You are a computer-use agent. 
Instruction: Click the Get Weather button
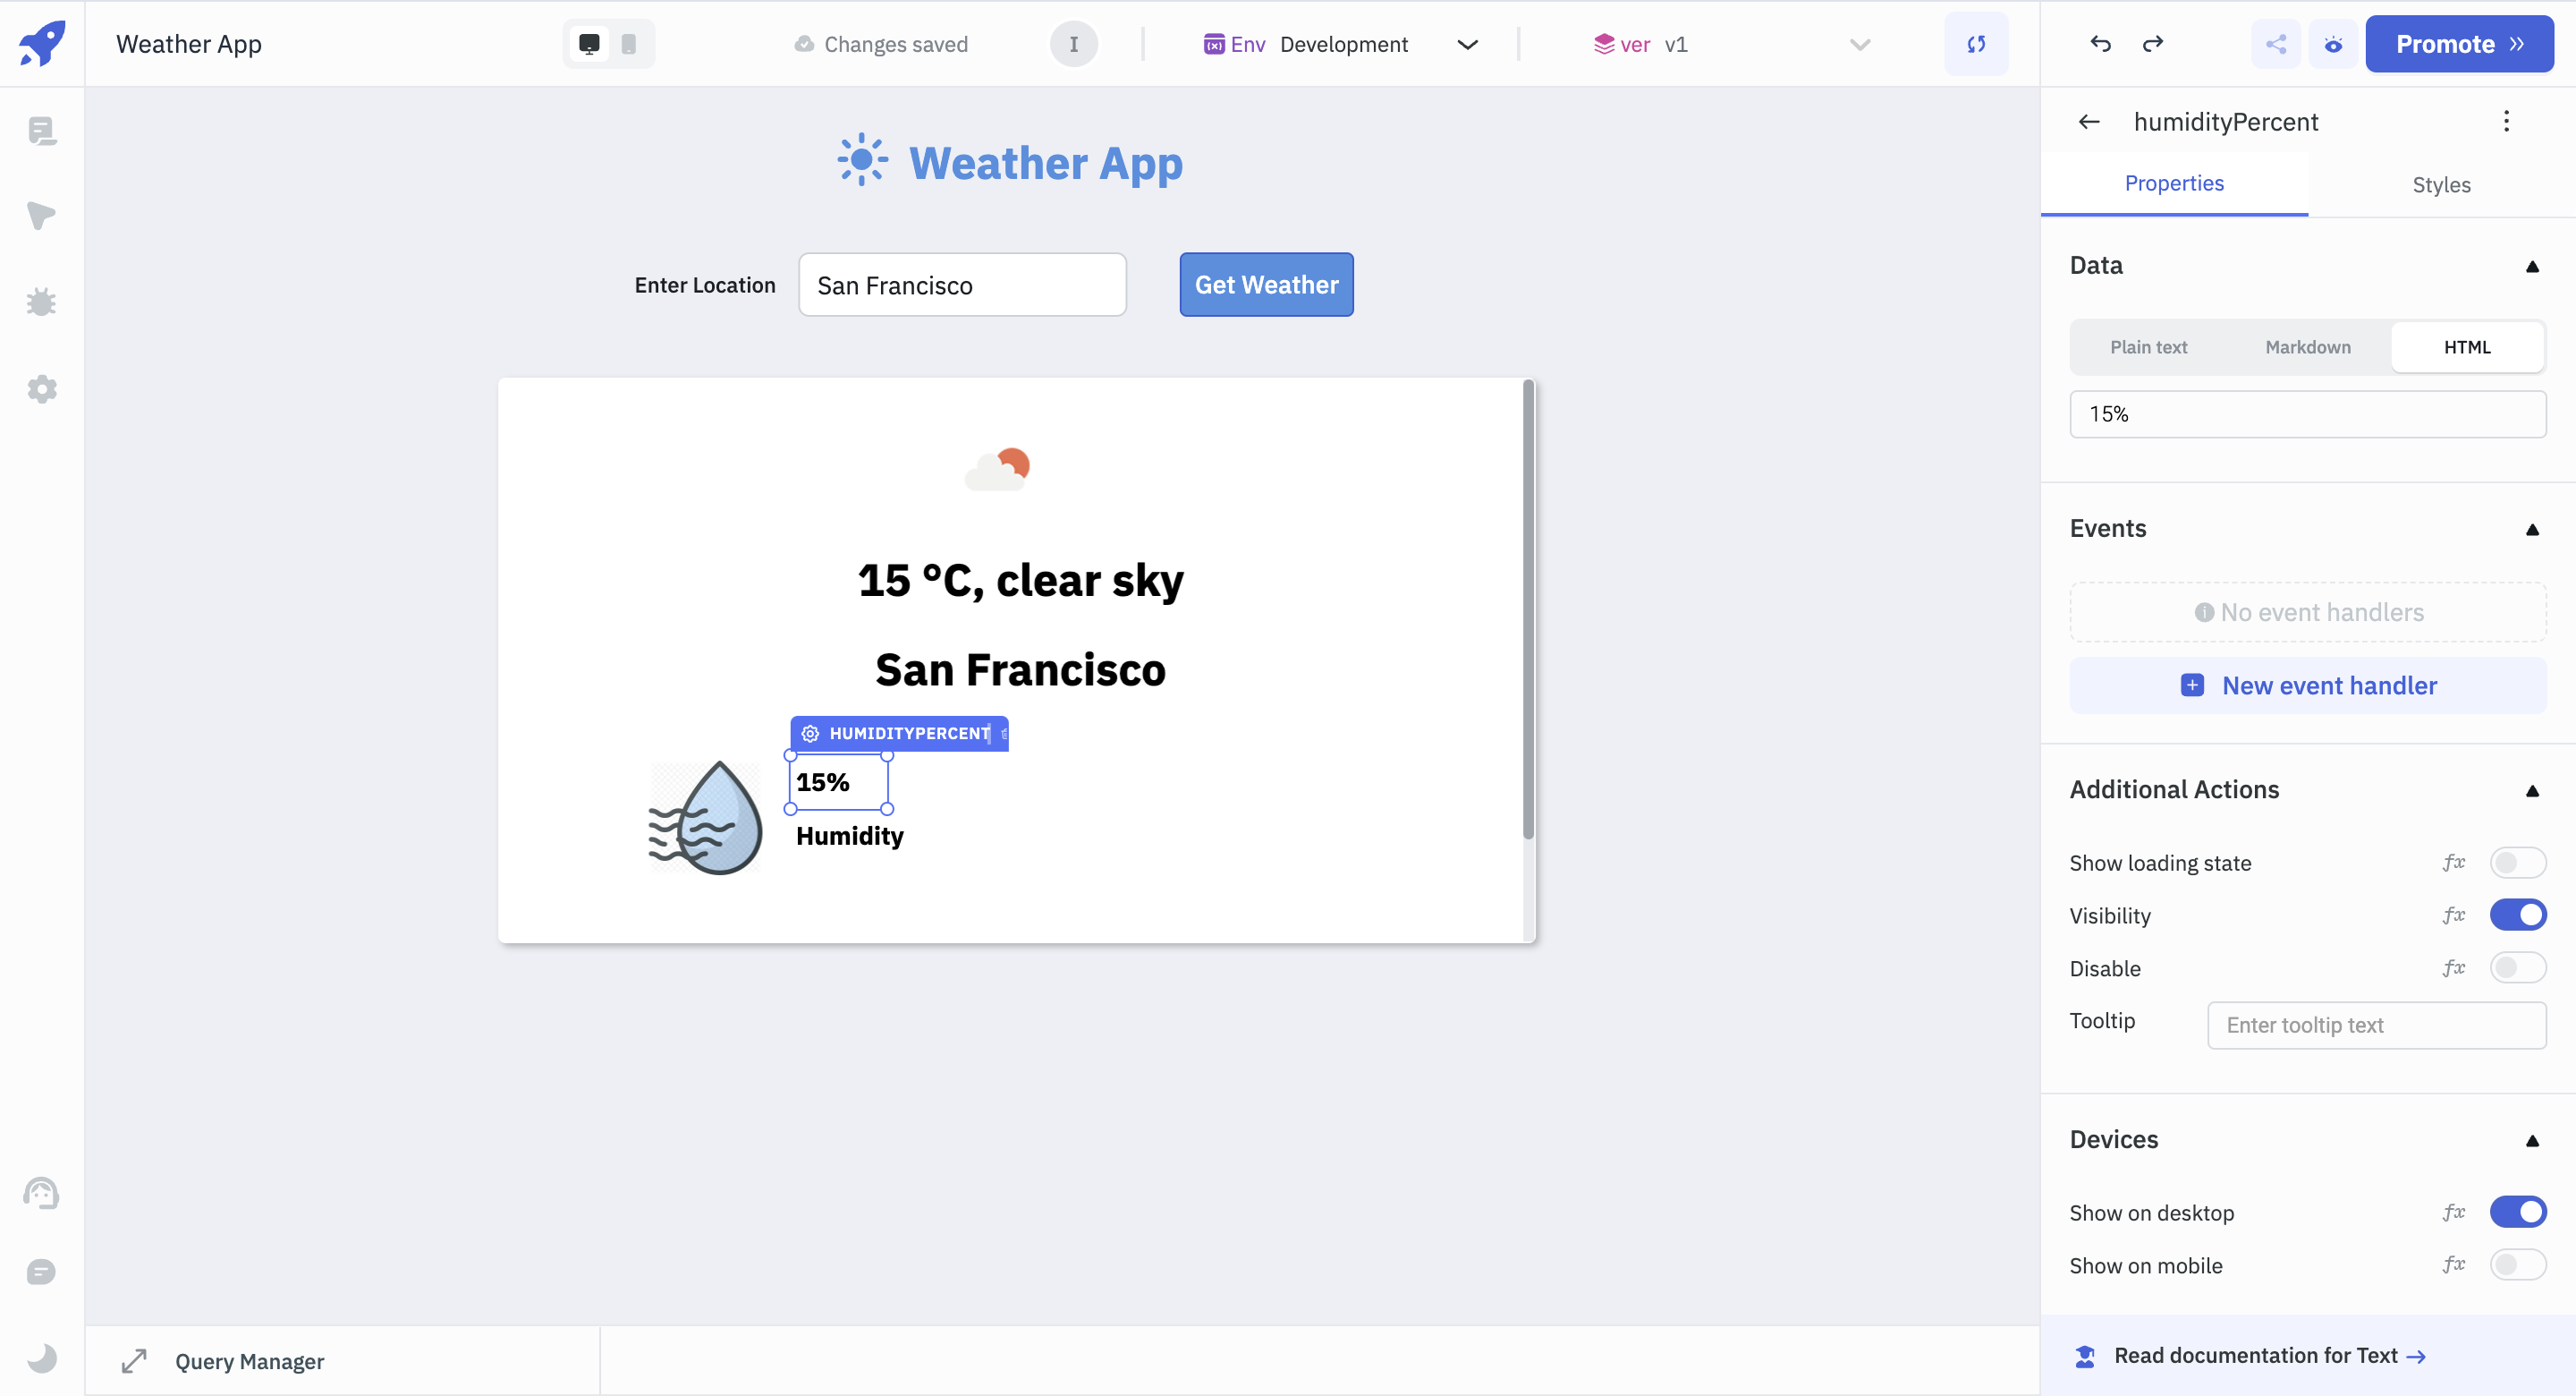point(1266,285)
